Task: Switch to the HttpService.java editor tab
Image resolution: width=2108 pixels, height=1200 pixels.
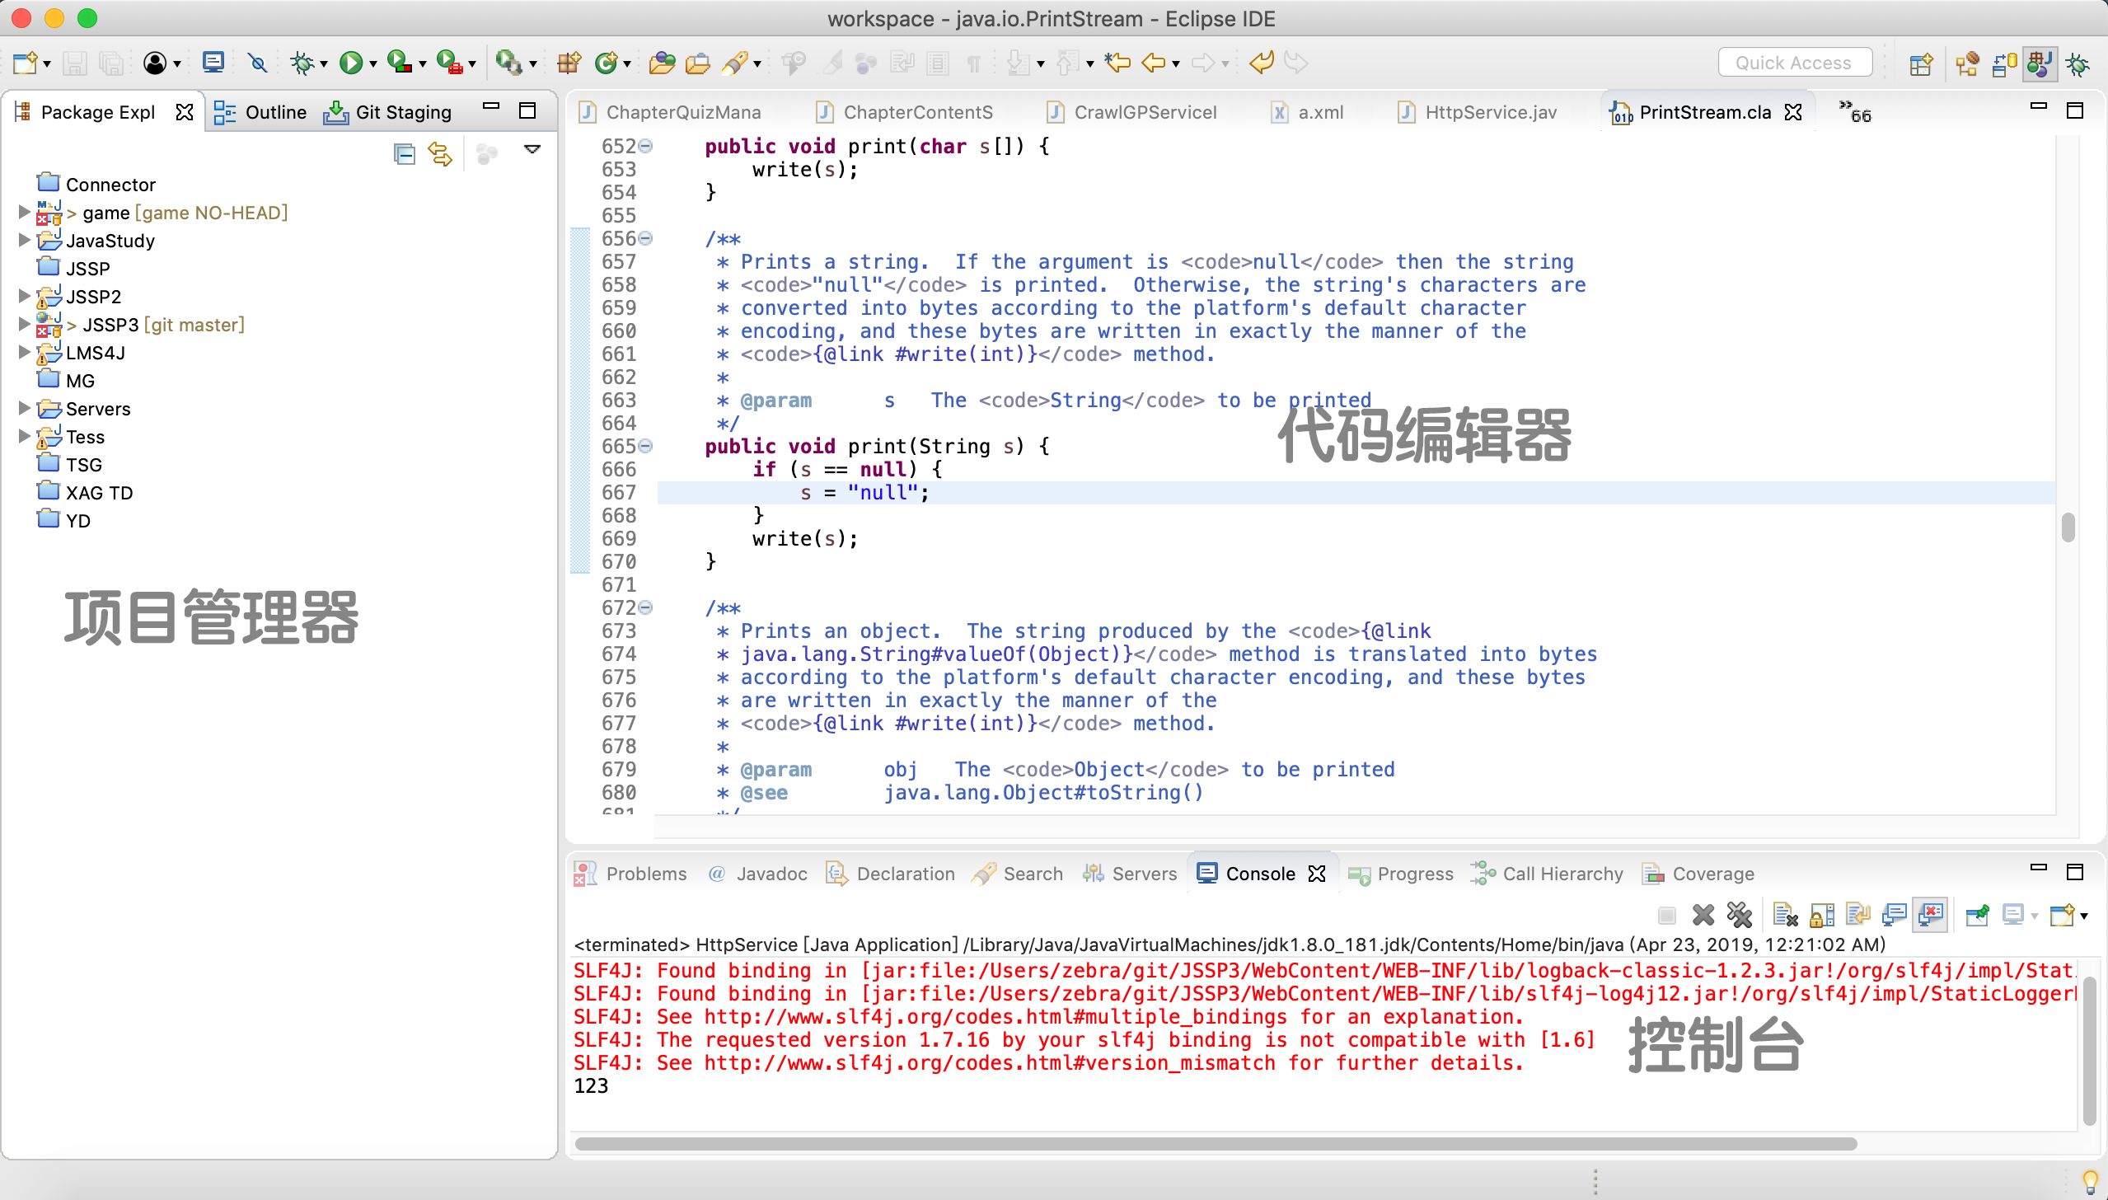Action: click(1490, 112)
